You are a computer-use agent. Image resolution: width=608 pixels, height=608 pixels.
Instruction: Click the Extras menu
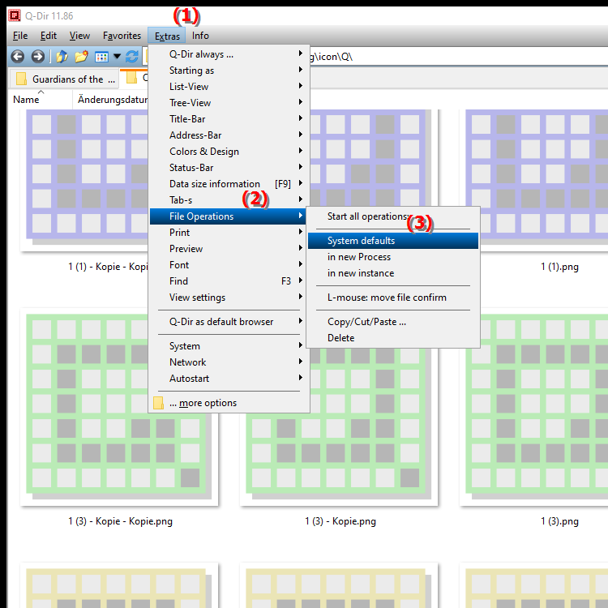167,36
